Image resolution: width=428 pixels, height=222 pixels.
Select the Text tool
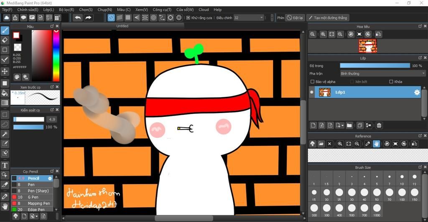pyautogui.click(x=5, y=165)
